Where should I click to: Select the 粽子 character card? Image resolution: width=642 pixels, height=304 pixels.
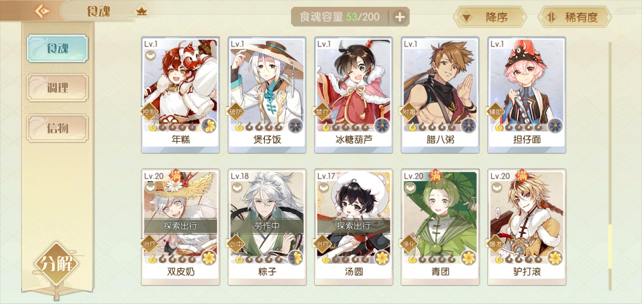pyautogui.click(x=267, y=227)
